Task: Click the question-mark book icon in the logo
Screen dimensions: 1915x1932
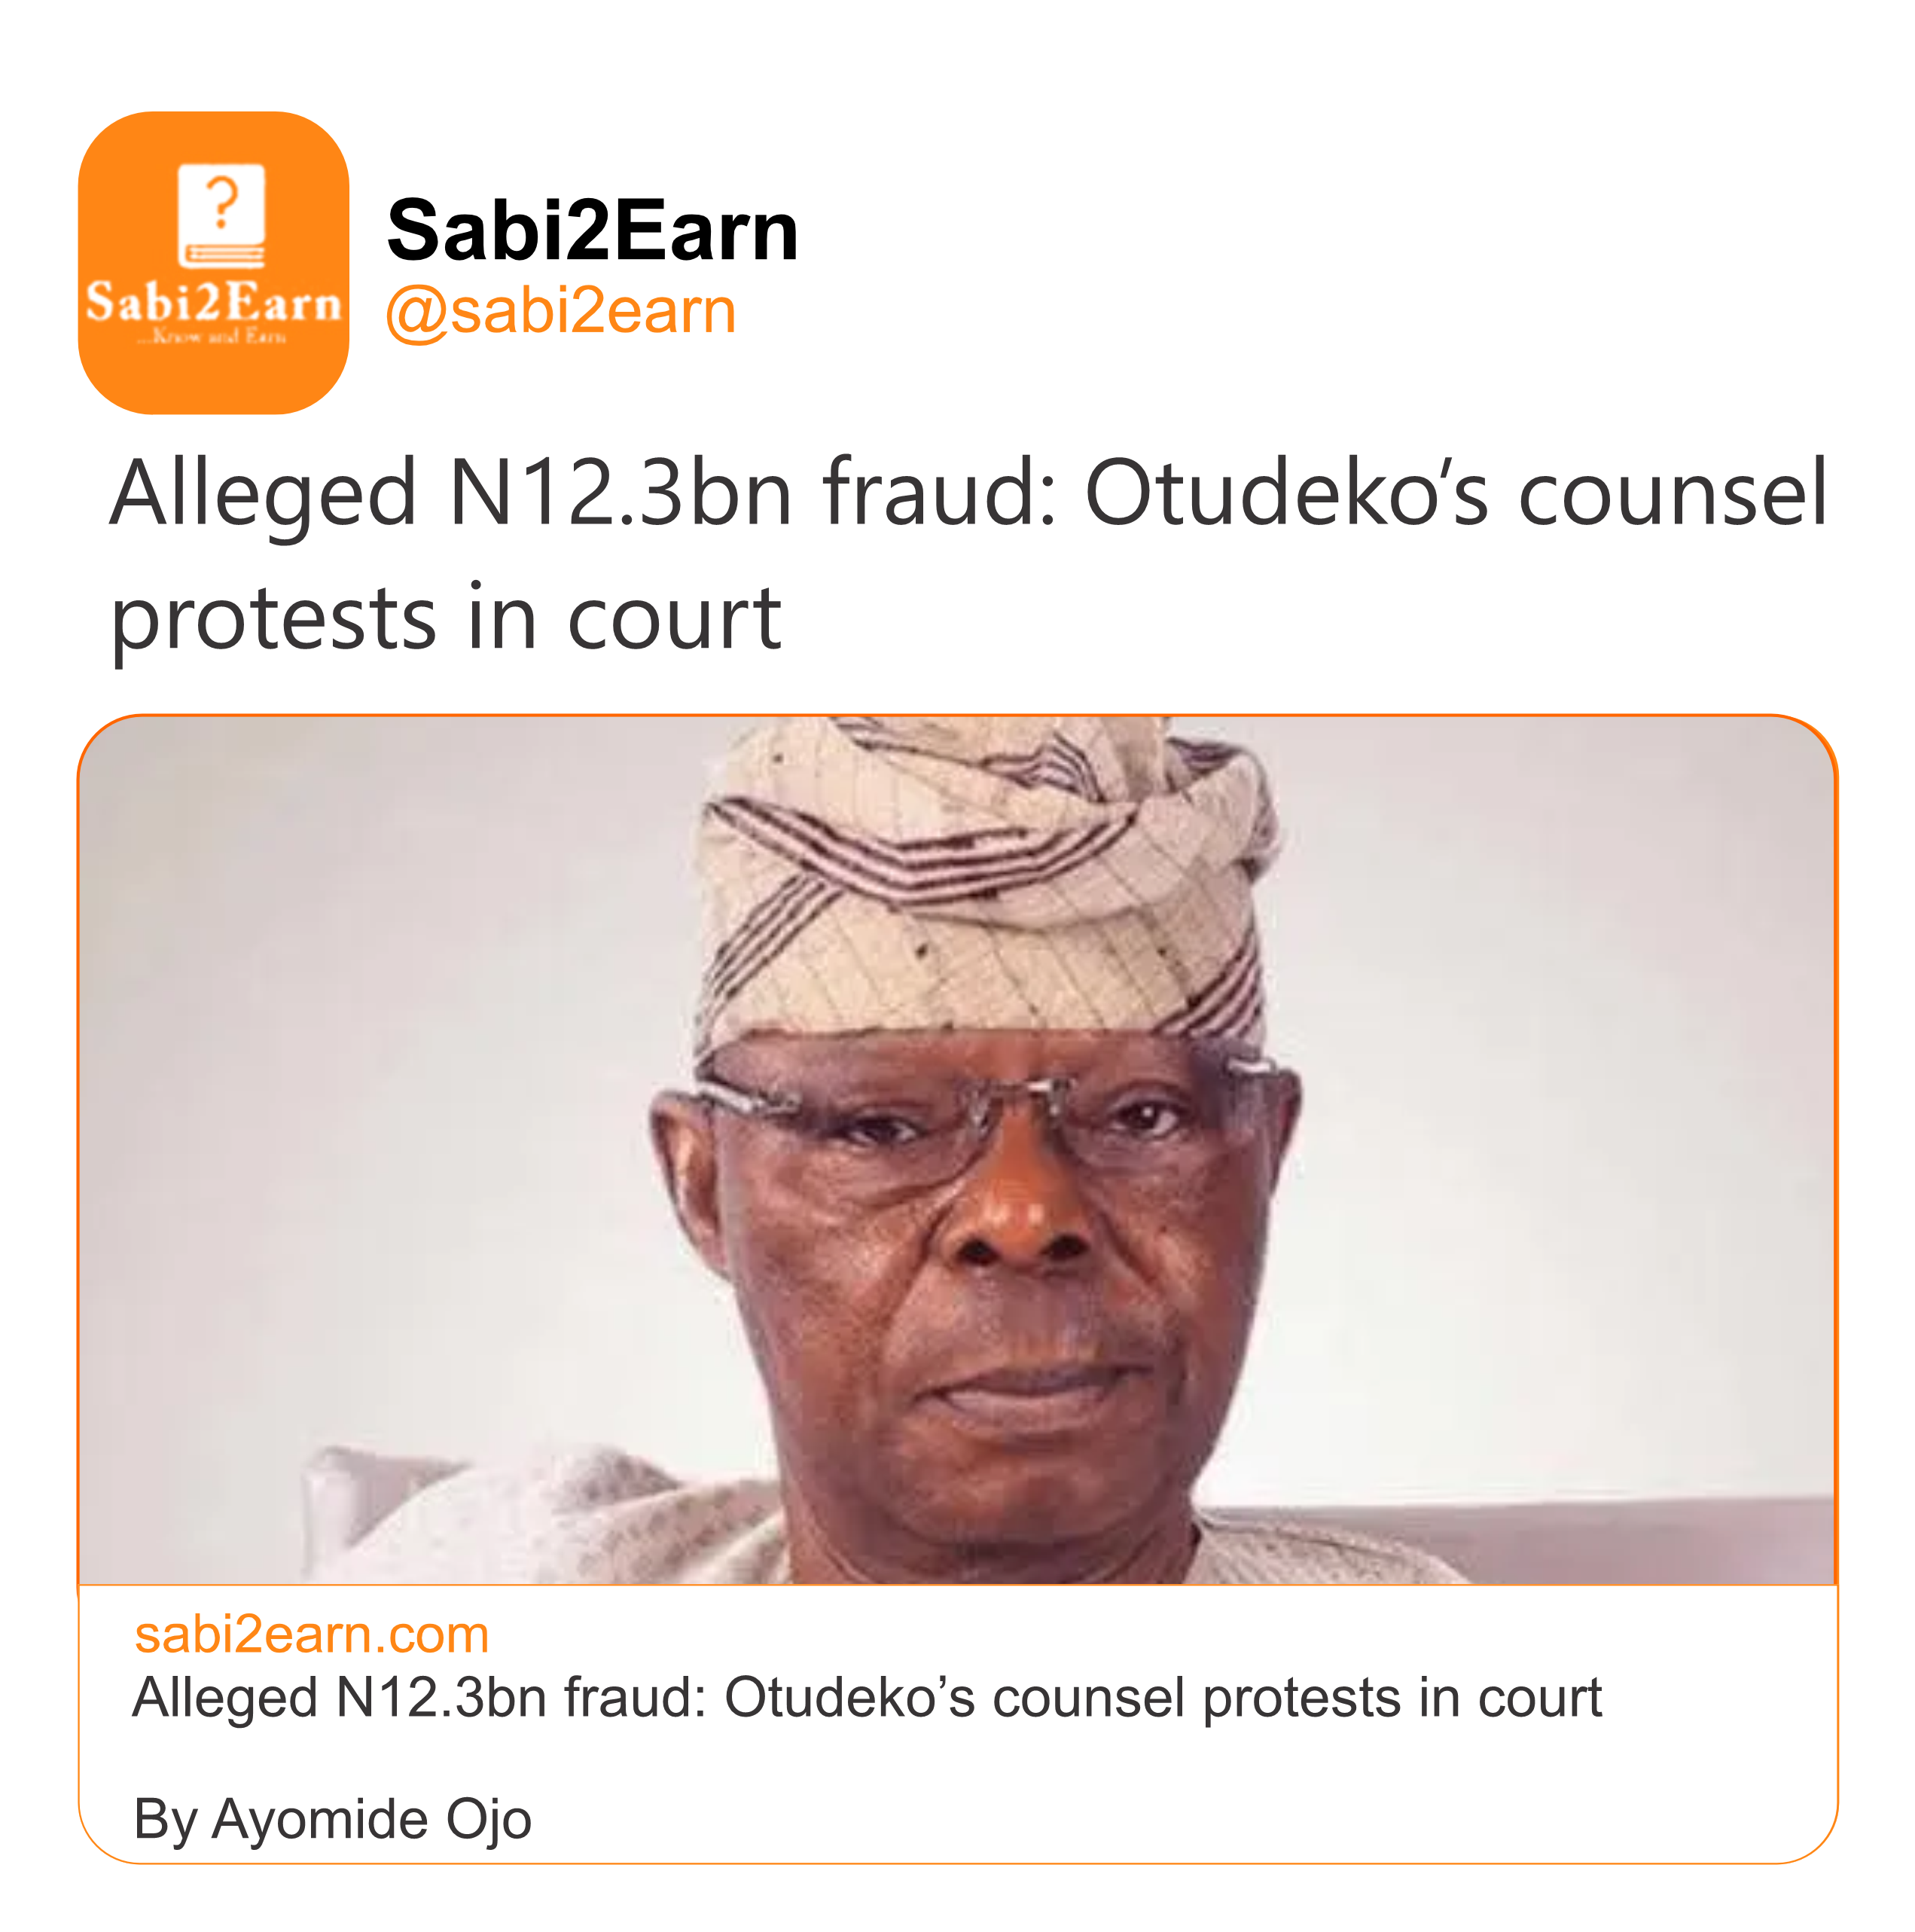Action: click(221, 215)
